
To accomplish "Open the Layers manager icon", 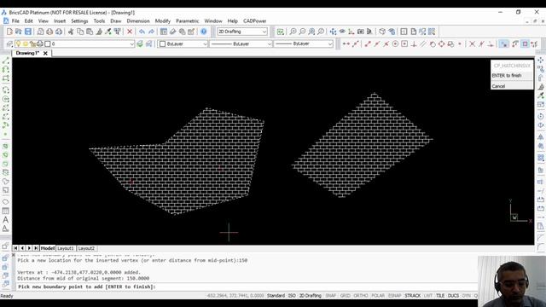I will (x=9, y=43).
